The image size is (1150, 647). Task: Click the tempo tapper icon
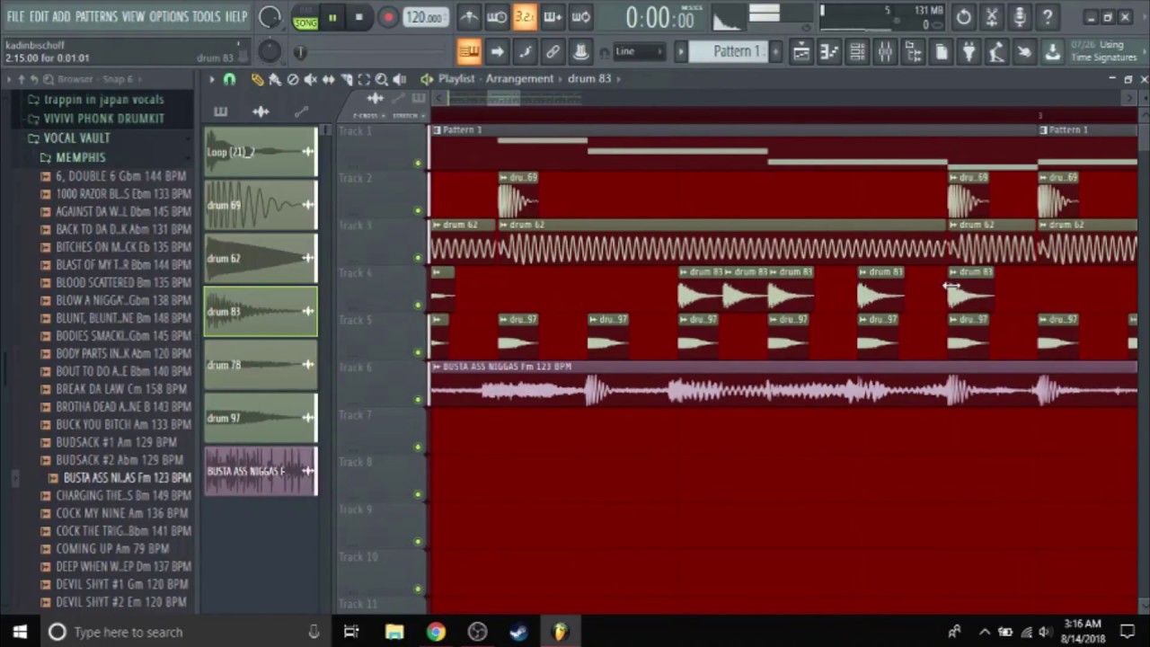point(996,52)
